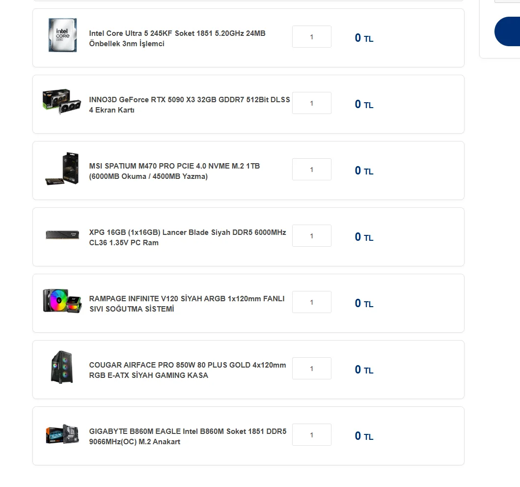Click the dark blue button on right sidebar
The image size is (520, 487).
click(507, 31)
